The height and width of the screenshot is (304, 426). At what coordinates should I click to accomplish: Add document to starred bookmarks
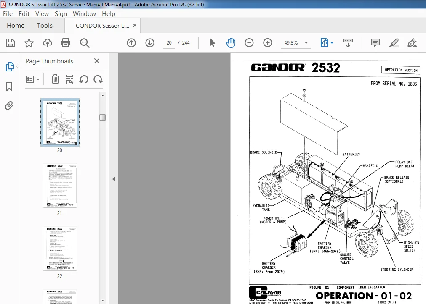[x=29, y=43]
